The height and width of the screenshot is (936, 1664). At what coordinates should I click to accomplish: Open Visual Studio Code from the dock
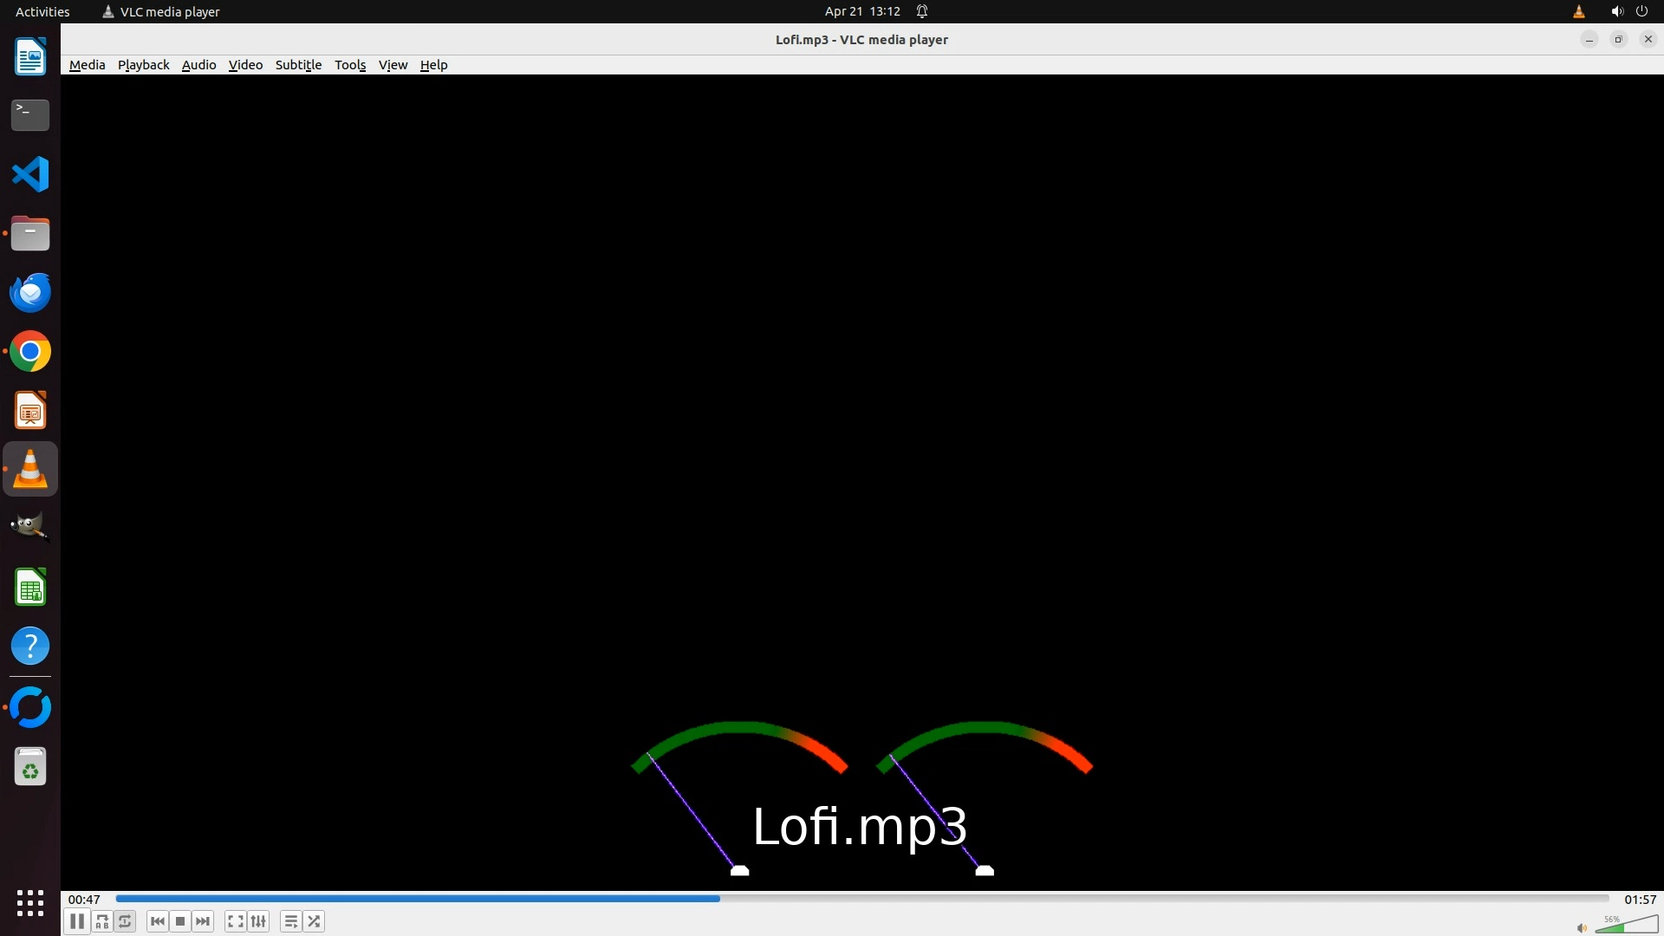[30, 174]
